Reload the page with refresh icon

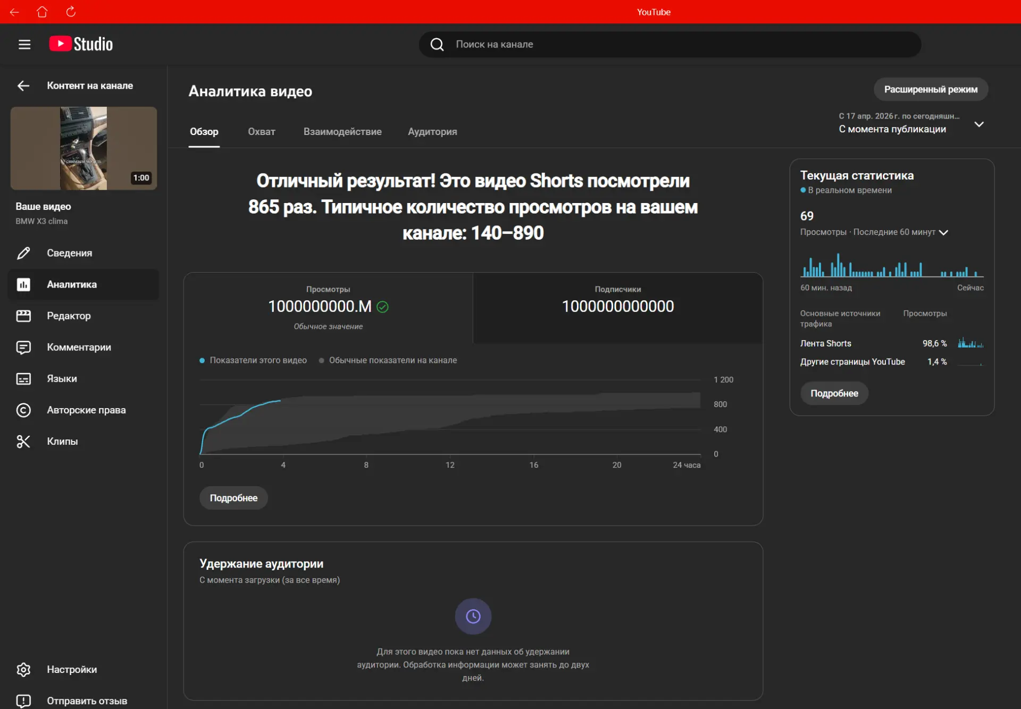pos(71,12)
